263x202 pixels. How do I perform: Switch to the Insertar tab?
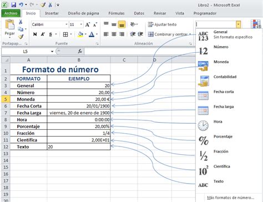52,13
